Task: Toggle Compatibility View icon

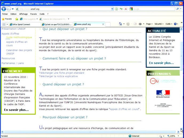Action: (x=116, y=9)
